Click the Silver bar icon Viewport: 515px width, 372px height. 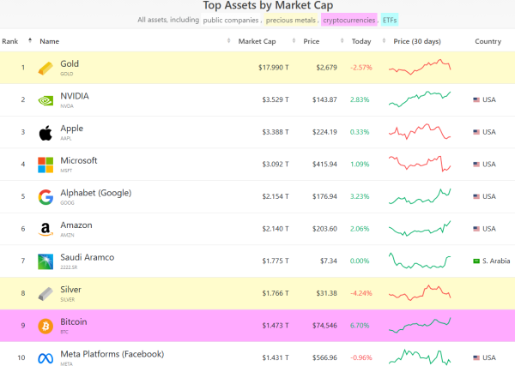click(45, 294)
